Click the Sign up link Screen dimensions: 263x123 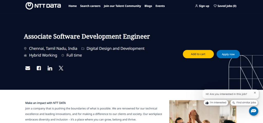[x=202, y=6]
